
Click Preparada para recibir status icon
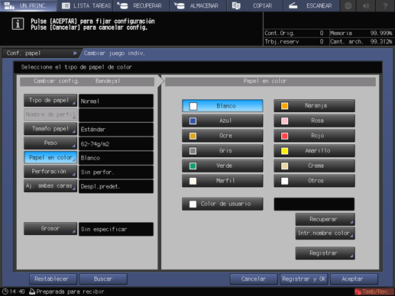[32, 291]
